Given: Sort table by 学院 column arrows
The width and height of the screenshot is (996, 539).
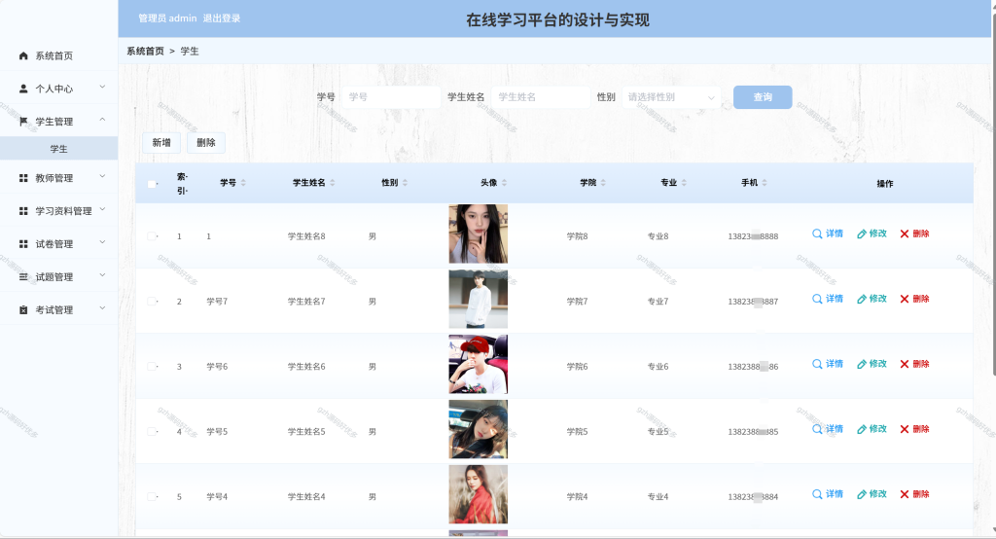Looking at the screenshot, I should click(603, 183).
